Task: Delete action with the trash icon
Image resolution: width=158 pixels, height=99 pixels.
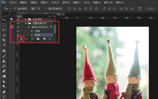Action: pos(50,39)
